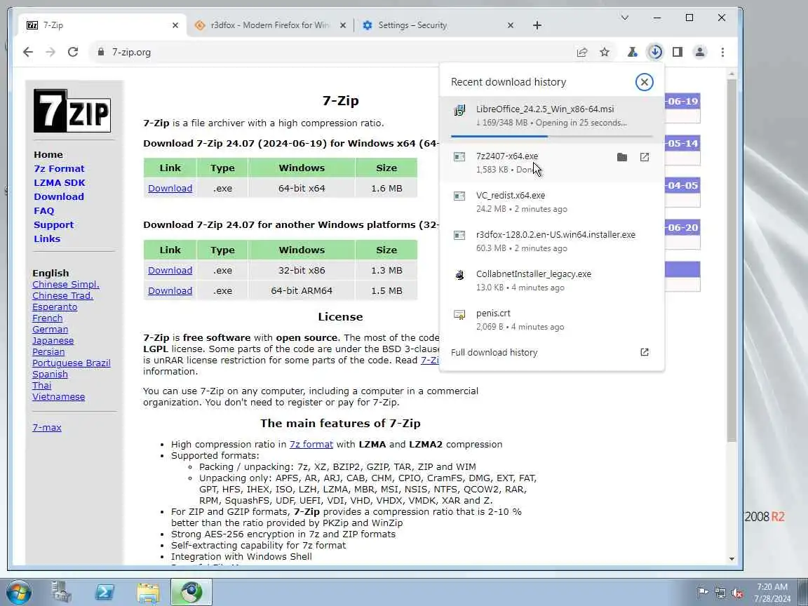Open the Chrome Labs flask icon
Image resolution: width=808 pixels, height=606 pixels.
(x=632, y=52)
